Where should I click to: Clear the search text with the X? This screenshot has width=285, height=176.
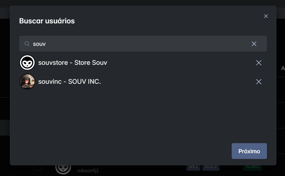coord(254,44)
